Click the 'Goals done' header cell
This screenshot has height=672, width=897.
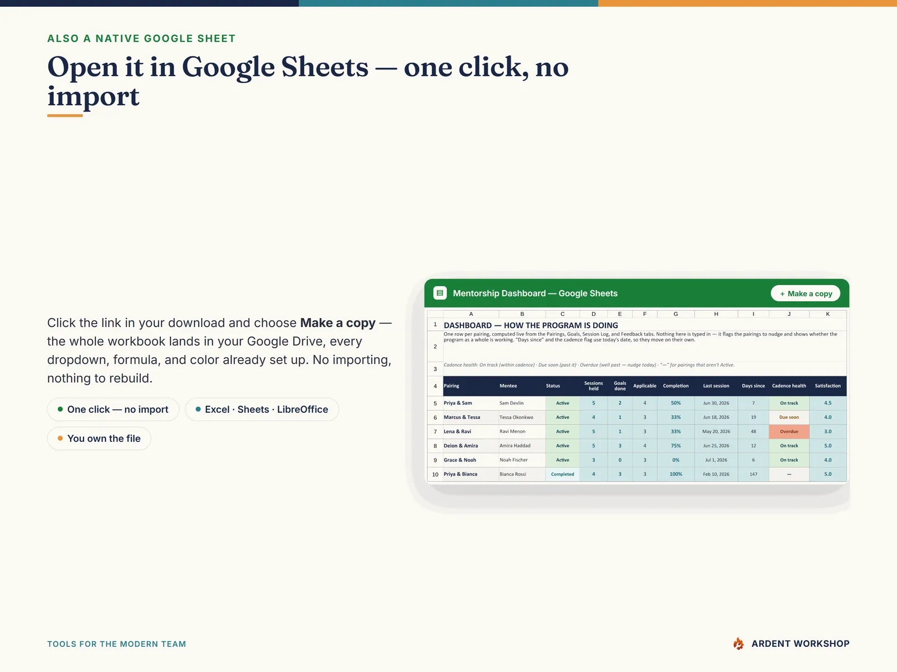(620, 386)
